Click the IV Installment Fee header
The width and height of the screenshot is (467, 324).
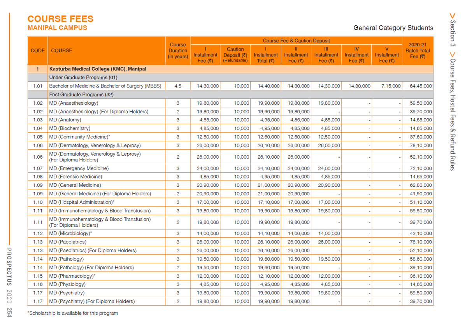pyautogui.click(x=356, y=55)
